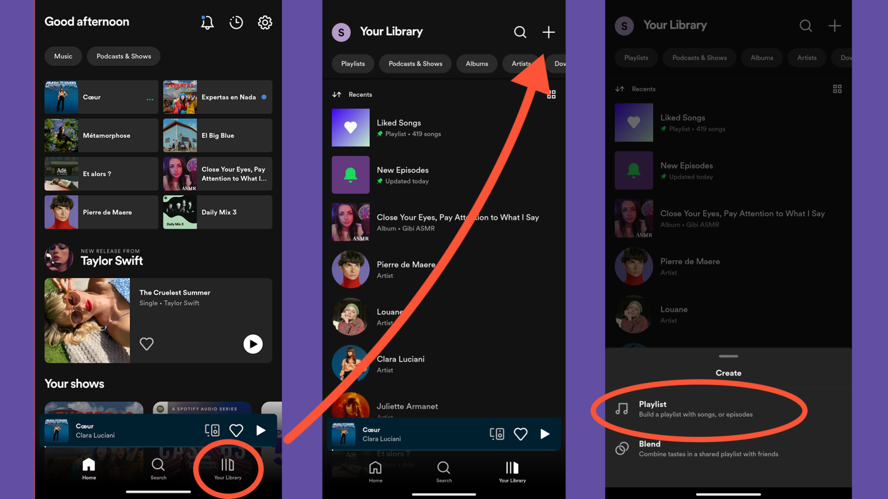The width and height of the screenshot is (888, 499).
Task: Tap the plus icon to create in Your Library
Action: tap(549, 32)
